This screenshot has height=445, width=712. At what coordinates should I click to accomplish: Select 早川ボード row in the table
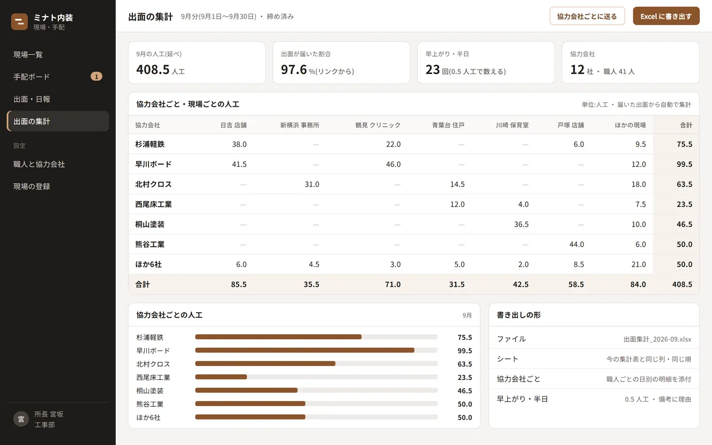click(413, 164)
